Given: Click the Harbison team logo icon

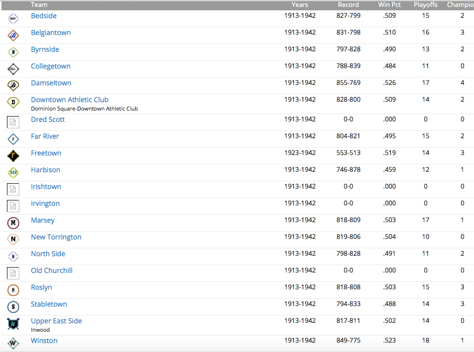Looking at the screenshot, I should click(13, 173).
